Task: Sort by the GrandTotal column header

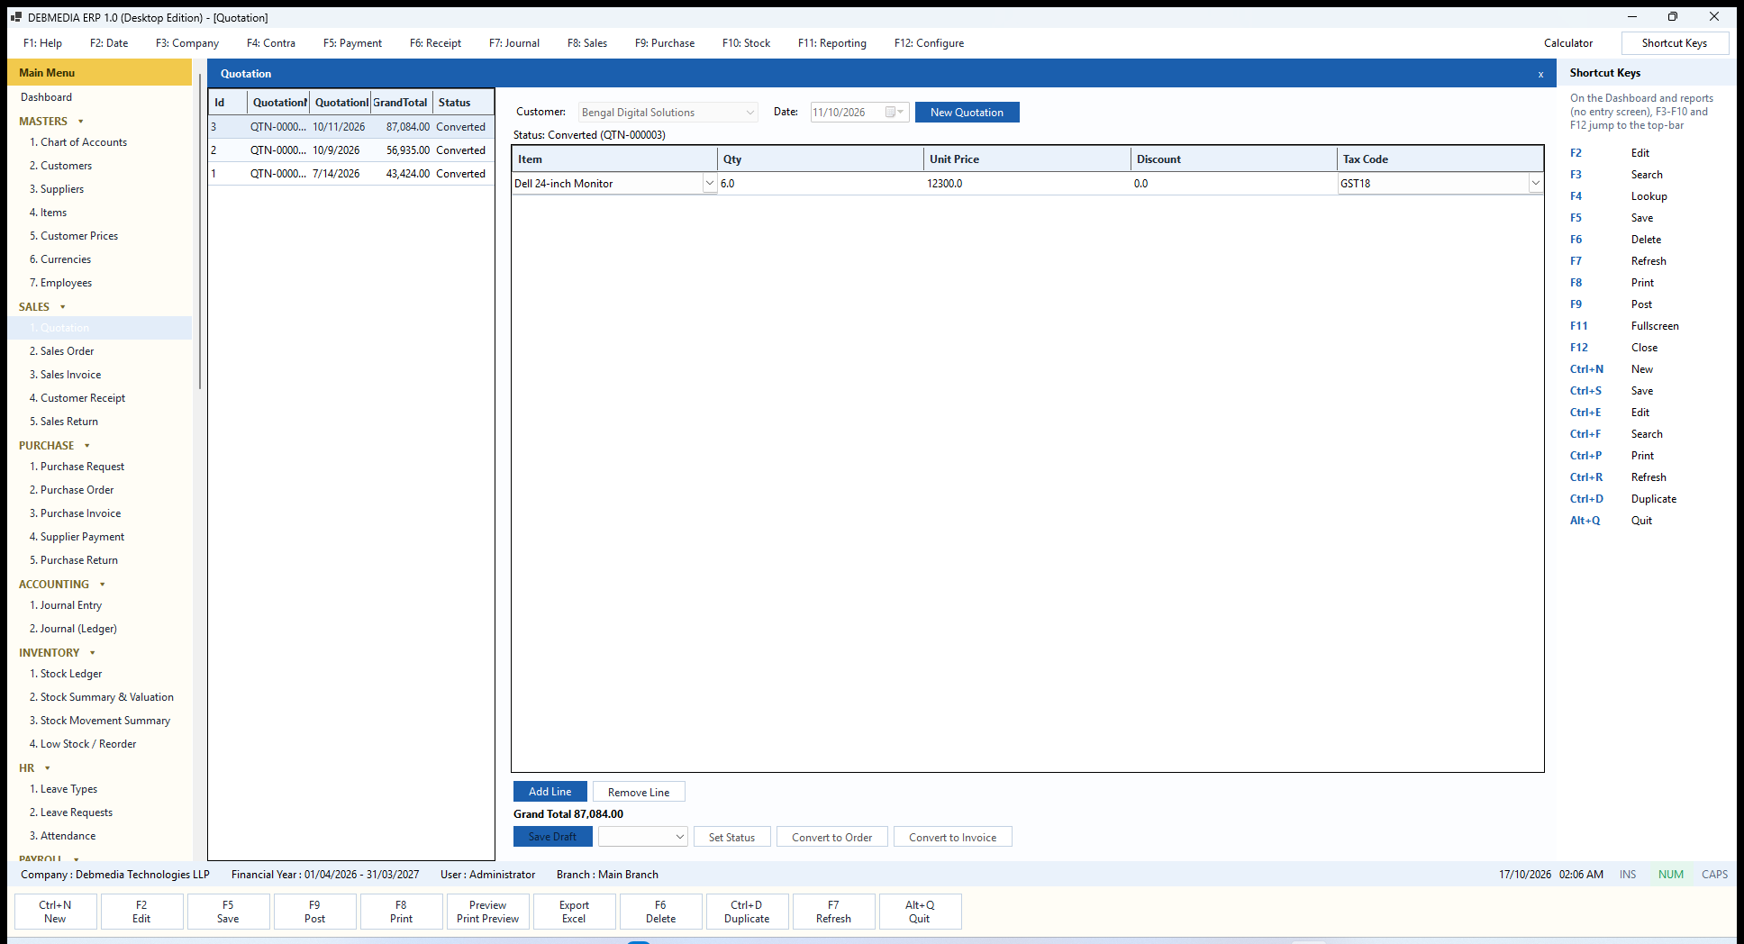Action: click(401, 103)
